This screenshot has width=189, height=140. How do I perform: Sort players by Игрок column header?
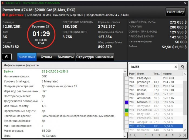point(144,74)
